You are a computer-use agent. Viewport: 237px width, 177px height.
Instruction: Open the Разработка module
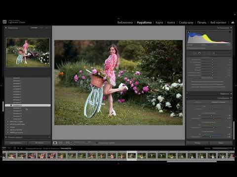[x=144, y=23]
